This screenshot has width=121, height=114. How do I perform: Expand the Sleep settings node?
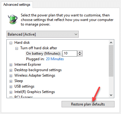(11, 81)
